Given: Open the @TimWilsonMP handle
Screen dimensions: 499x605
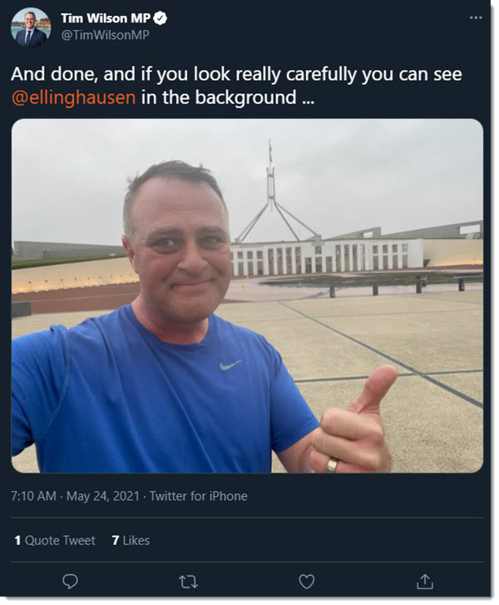Looking at the screenshot, I should [105, 35].
